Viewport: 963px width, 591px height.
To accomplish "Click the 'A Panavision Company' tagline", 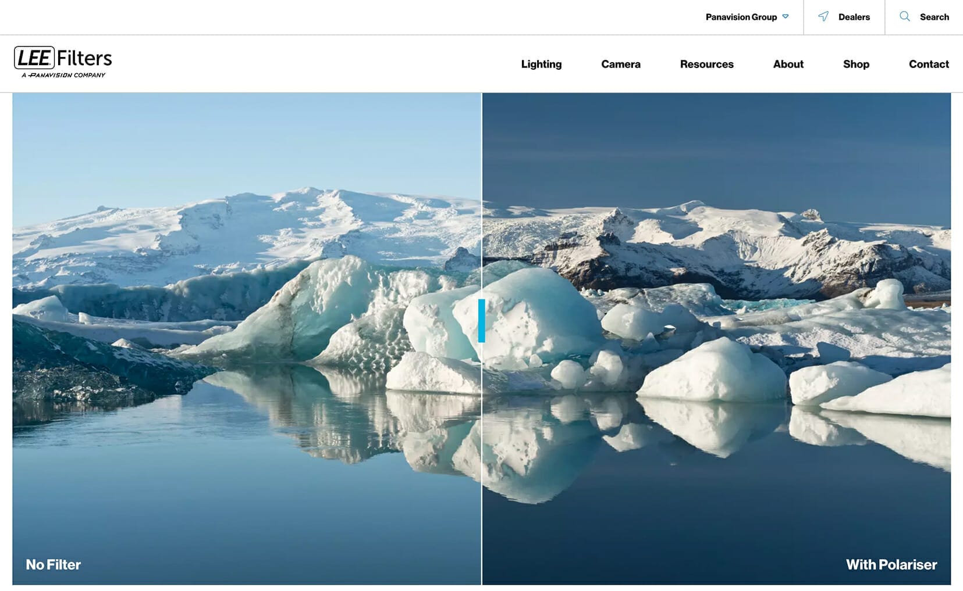I will pos(63,75).
